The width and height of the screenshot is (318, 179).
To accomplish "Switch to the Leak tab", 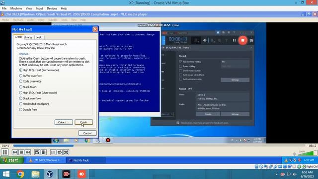I will coord(39,37).
